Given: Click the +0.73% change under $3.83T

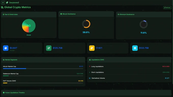Looking at the screenshot, I should pos(12,51).
